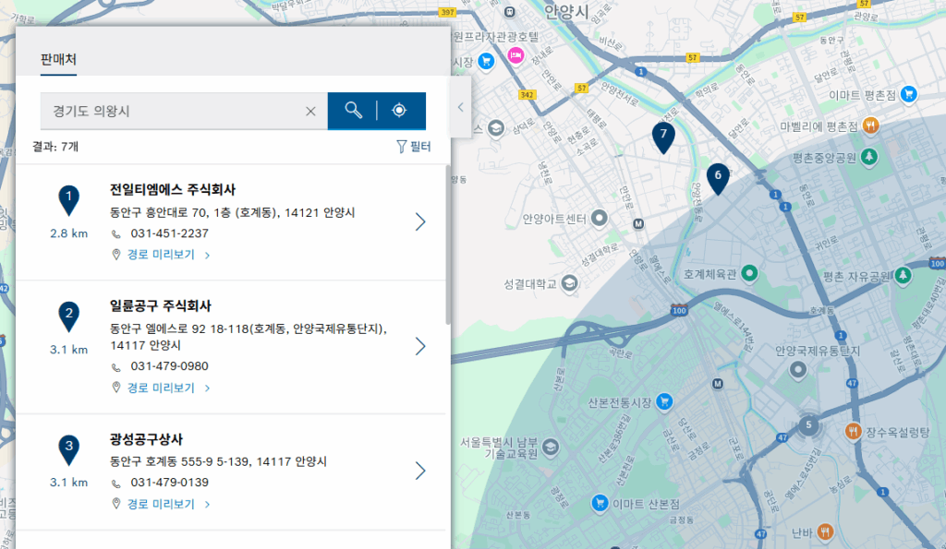Image resolution: width=946 pixels, height=549 pixels.
Task: Select list pin number 2
Action: [68, 316]
